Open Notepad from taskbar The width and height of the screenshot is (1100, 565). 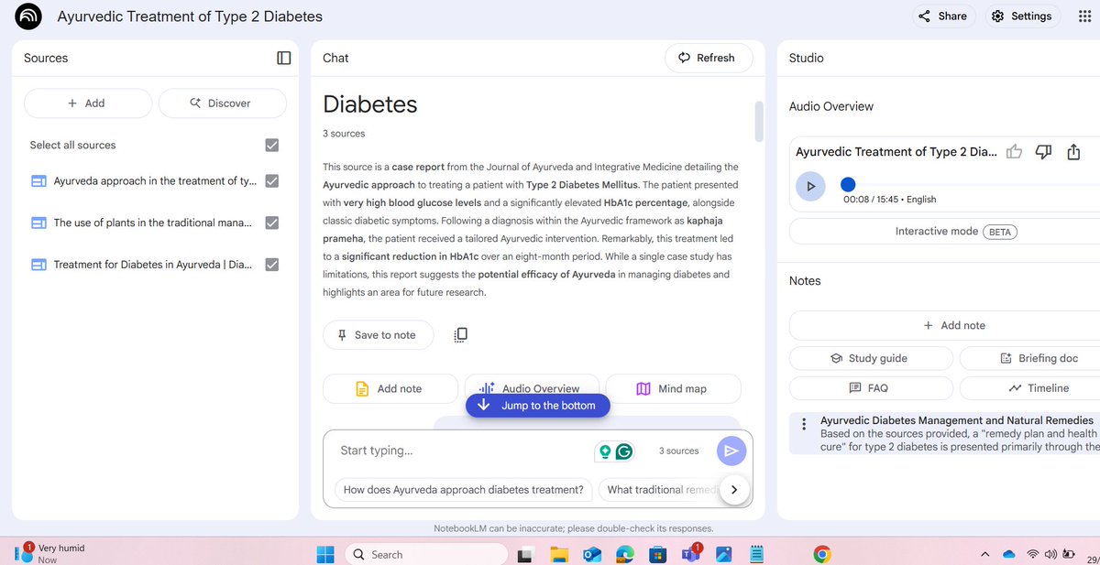(756, 554)
